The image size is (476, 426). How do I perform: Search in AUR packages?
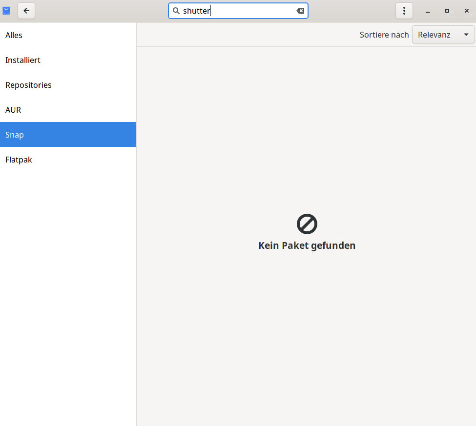pyautogui.click(x=68, y=110)
